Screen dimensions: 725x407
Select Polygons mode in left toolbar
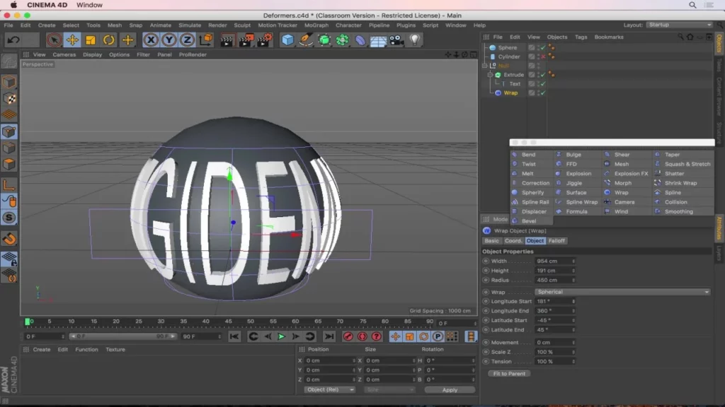pos(9,164)
